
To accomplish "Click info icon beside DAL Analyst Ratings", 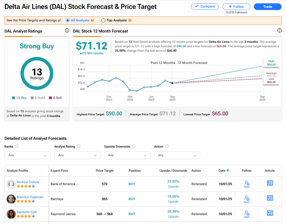I will click(x=67, y=31).
